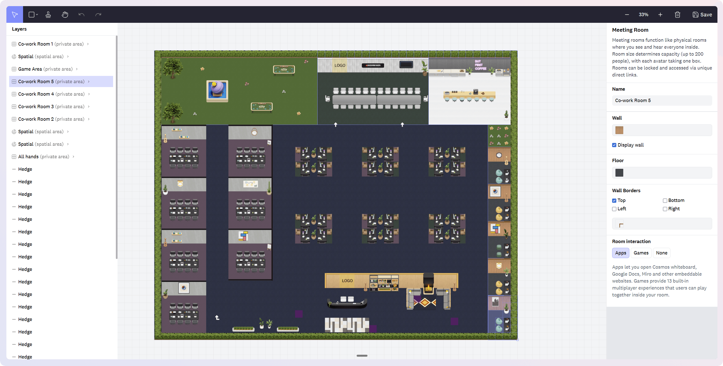Select the stamp tool
This screenshot has height=366, width=723.
point(48,15)
